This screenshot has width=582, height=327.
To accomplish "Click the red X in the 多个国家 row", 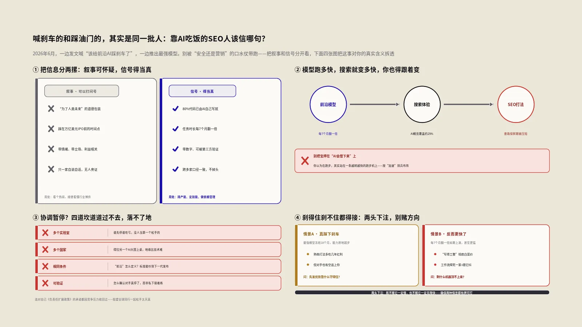I will pos(45,250).
